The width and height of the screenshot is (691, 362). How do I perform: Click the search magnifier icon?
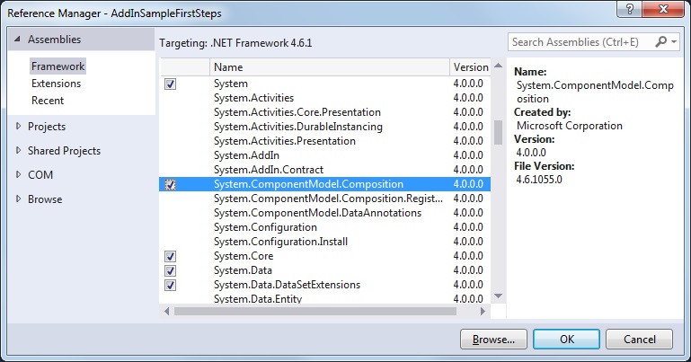tap(660, 42)
